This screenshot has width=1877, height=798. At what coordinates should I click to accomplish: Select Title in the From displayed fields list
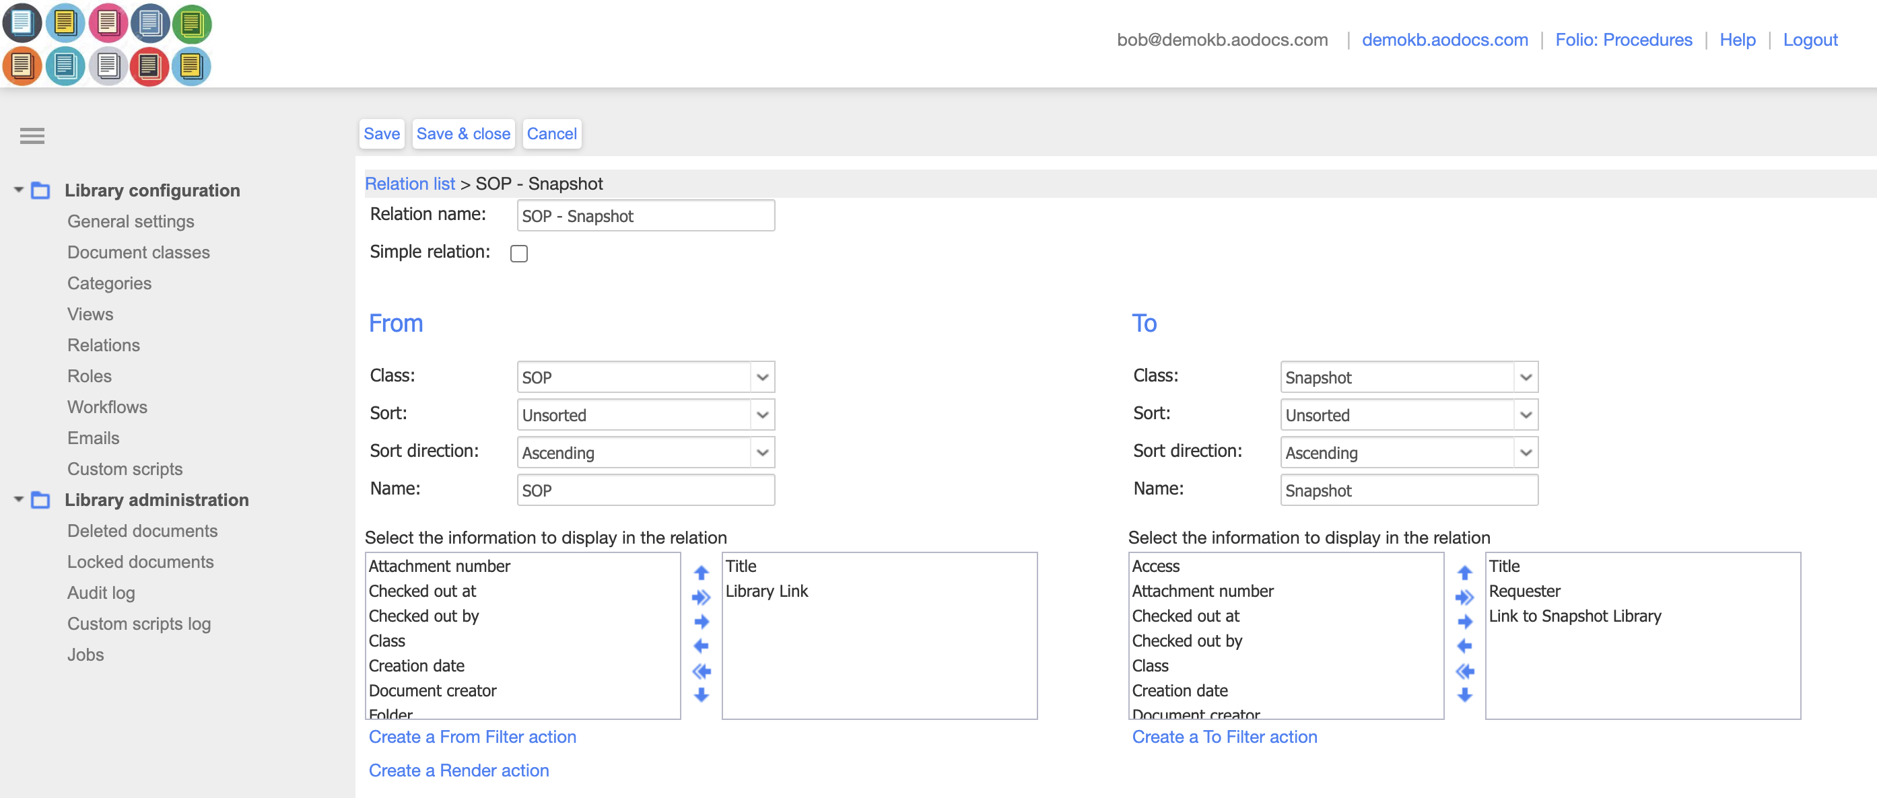[x=741, y=566]
